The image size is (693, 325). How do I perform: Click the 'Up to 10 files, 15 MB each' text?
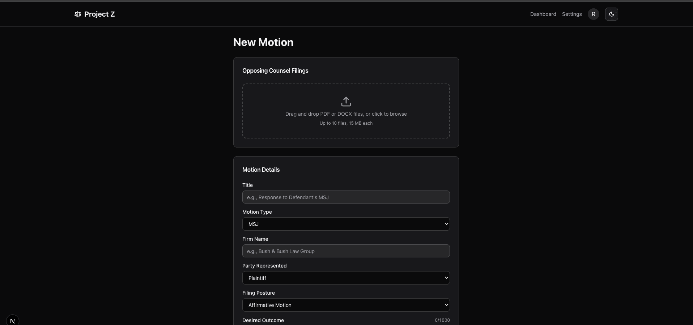click(x=346, y=123)
